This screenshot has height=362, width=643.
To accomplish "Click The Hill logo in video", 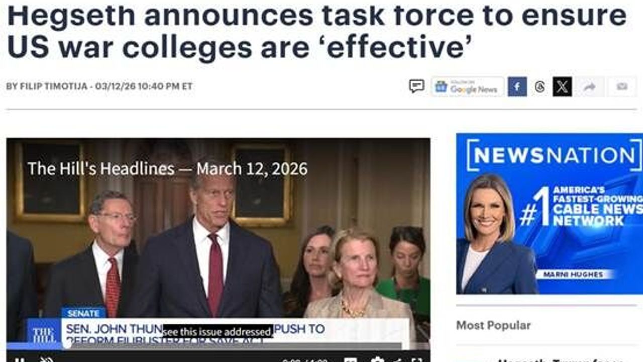I will (x=44, y=333).
